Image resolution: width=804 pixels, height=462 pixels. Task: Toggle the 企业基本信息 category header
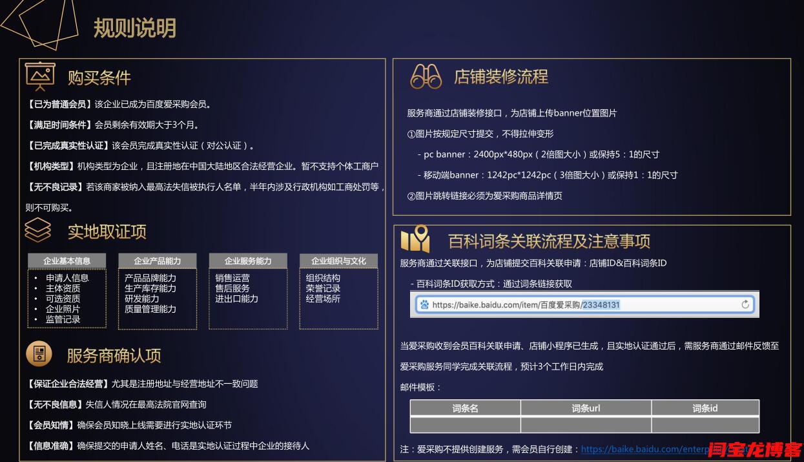click(67, 261)
